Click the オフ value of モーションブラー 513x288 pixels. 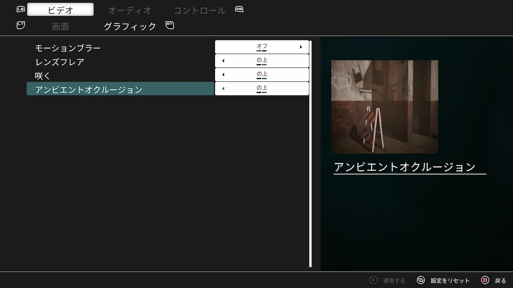click(262, 47)
